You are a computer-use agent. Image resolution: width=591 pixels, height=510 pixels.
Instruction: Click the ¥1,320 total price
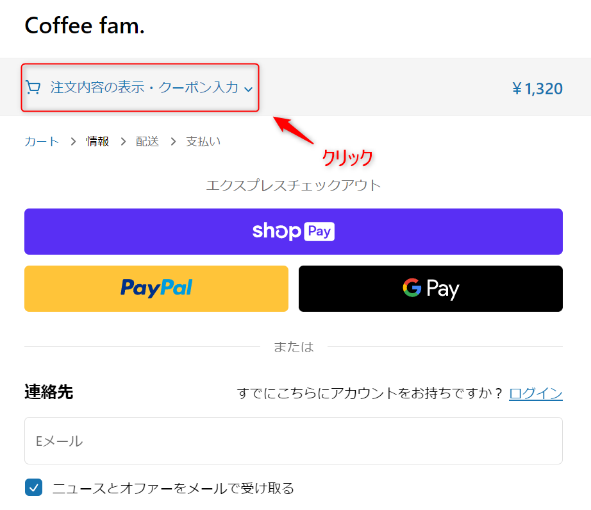[x=537, y=89]
